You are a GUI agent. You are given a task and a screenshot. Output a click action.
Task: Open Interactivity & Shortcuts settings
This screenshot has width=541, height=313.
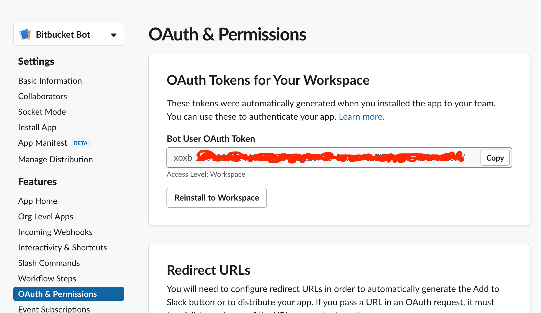click(x=62, y=248)
